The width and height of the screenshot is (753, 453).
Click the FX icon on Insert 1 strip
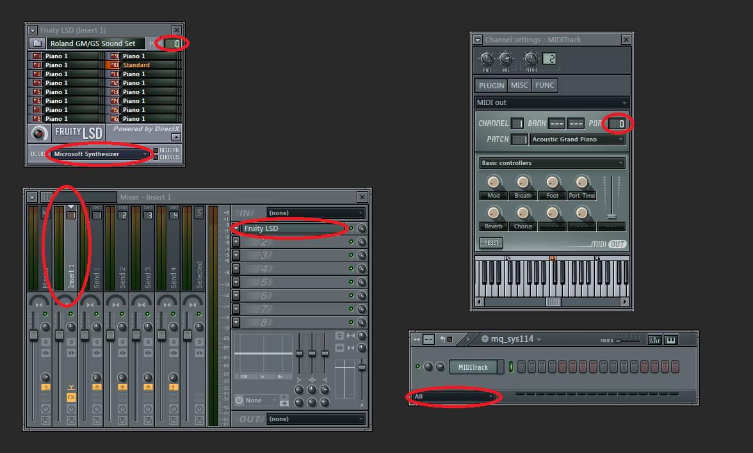(x=71, y=397)
